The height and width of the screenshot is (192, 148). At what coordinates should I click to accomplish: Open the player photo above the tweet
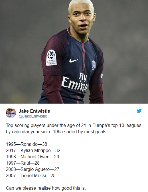pyautogui.click(x=74, y=52)
